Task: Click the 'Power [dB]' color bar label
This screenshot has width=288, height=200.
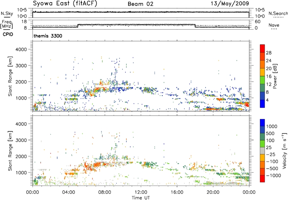Action: coord(275,76)
